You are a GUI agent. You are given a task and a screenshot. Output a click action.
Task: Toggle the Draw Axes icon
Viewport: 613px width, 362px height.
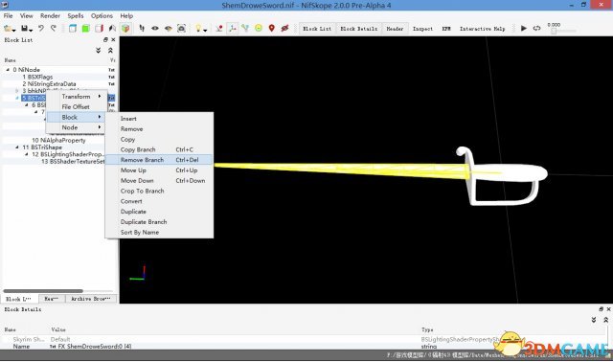pos(232,28)
